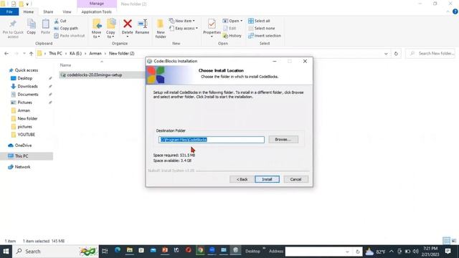Click Copy path in ribbon
459x258 pixels.
pos(66,29)
